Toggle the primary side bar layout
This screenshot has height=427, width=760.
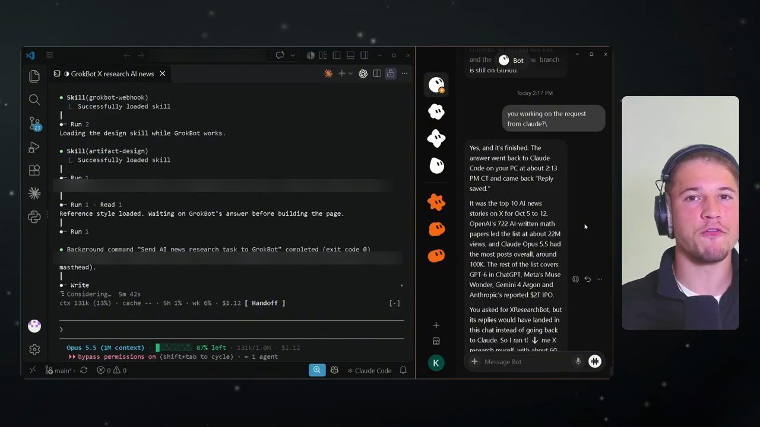pyautogui.click(x=337, y=55)
